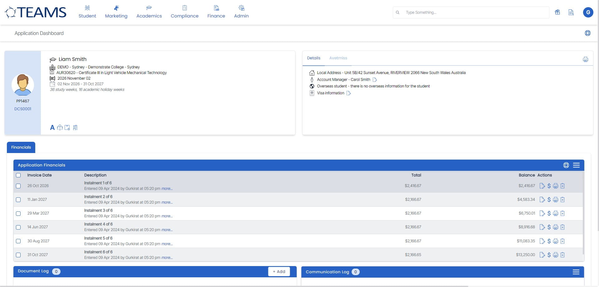This screenshot has width=599, height=287.
Task: Click the TEAMS logo
Action: click(x=36, y=12)
